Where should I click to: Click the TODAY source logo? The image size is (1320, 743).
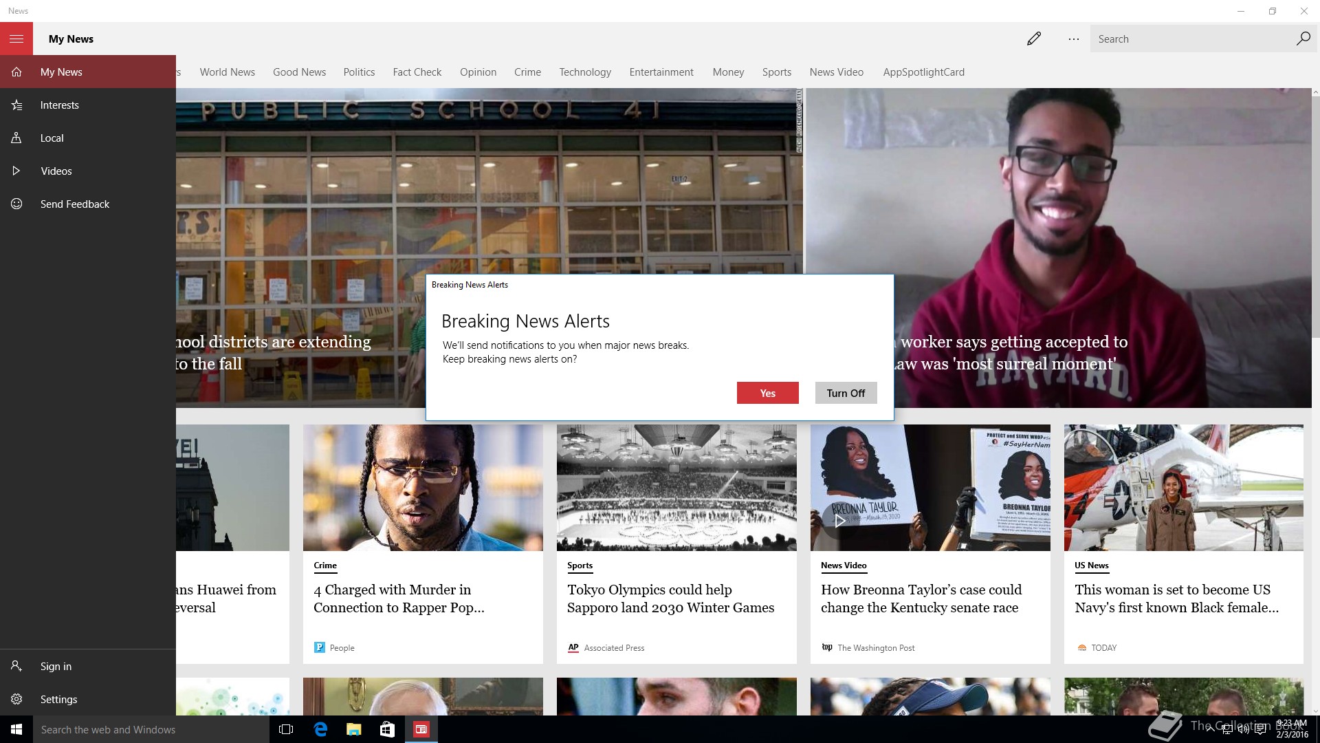tap(1081, 647)
